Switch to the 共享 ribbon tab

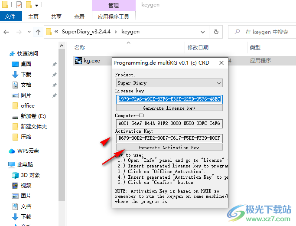pyautogui.click(x=56, y=16)
